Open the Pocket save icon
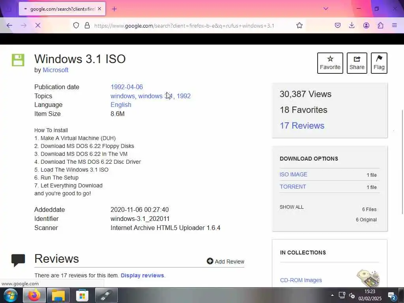The image size is (404, 303). [338, 26]
